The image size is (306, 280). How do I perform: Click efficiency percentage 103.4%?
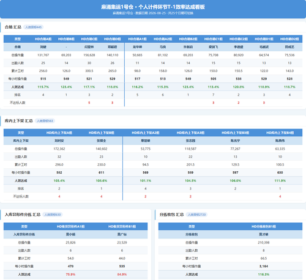(x=59, y=180)
